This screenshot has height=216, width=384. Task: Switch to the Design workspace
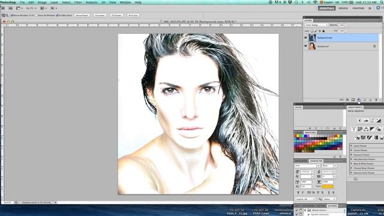tap(343, 8)
